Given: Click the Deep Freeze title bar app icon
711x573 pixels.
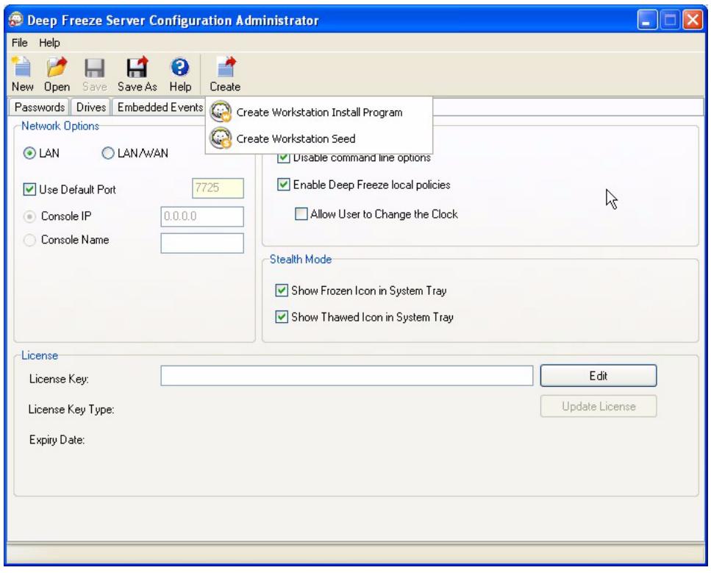Looking at the screenshot, I should coord(16,20).
